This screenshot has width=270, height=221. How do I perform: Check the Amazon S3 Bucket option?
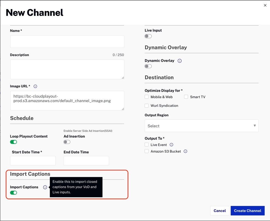point(147,151)
